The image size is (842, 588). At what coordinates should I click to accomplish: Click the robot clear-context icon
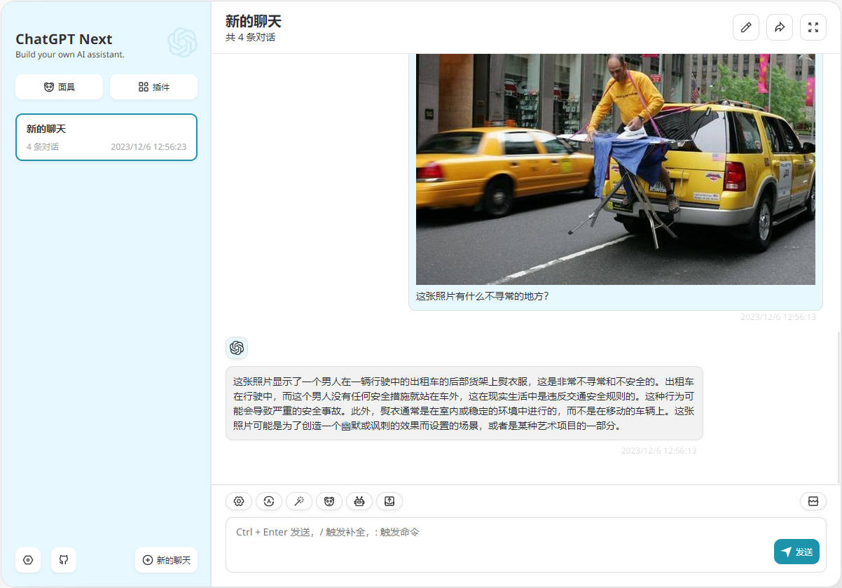click(359, 501)
